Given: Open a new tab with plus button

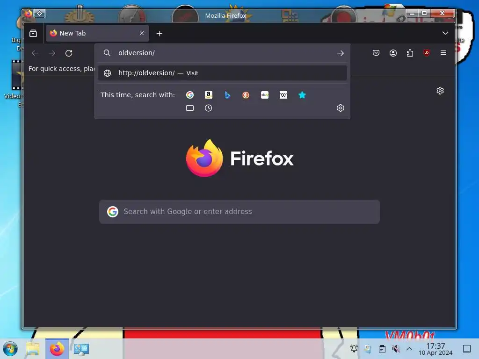Looking at the screenshot, I should [x=159, y=34].
